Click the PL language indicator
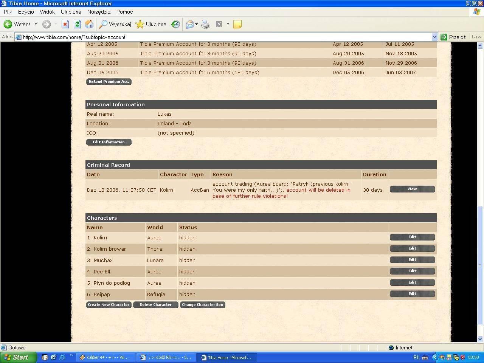Viewport: 484px width, 363px height. click(416, 357)
